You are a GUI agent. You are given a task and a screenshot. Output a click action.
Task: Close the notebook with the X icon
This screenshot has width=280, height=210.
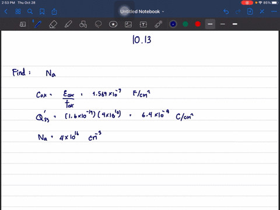(262, 12)
